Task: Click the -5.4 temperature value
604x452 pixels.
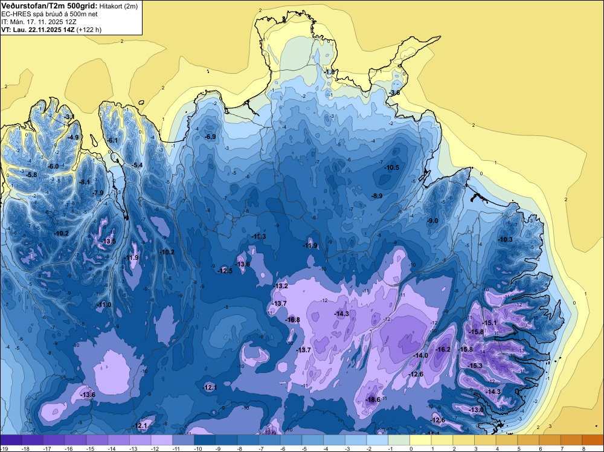Action: [137, 166]
